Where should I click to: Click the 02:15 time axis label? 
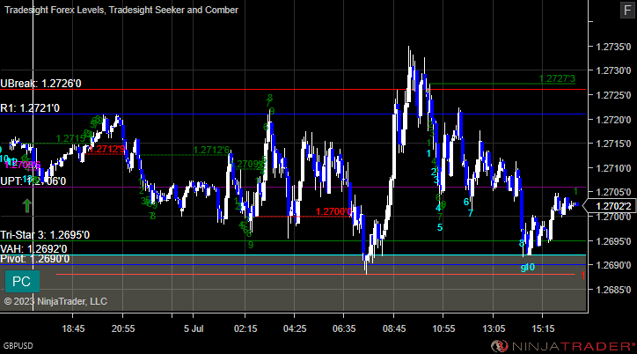click(245, 328)
